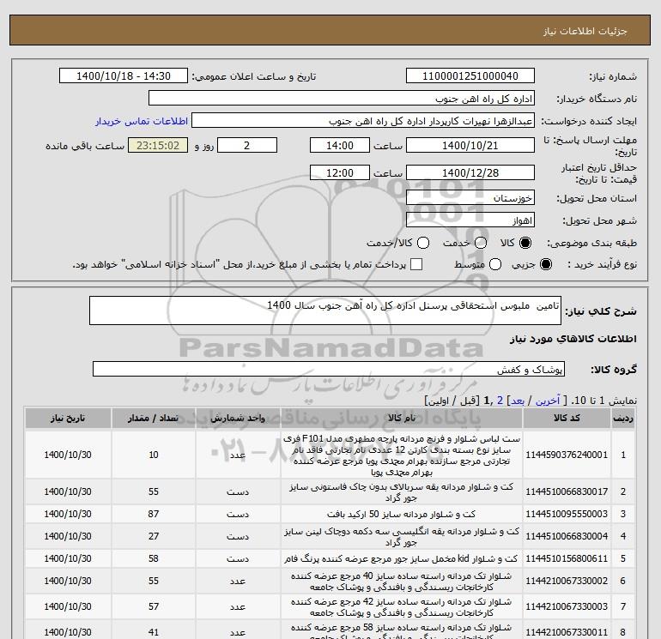Tick the اسناد خزانه اسلامی payment checkbox
The width and height of the screenshot is (661, 639).
pyautogui.click(x=416, y=264)
